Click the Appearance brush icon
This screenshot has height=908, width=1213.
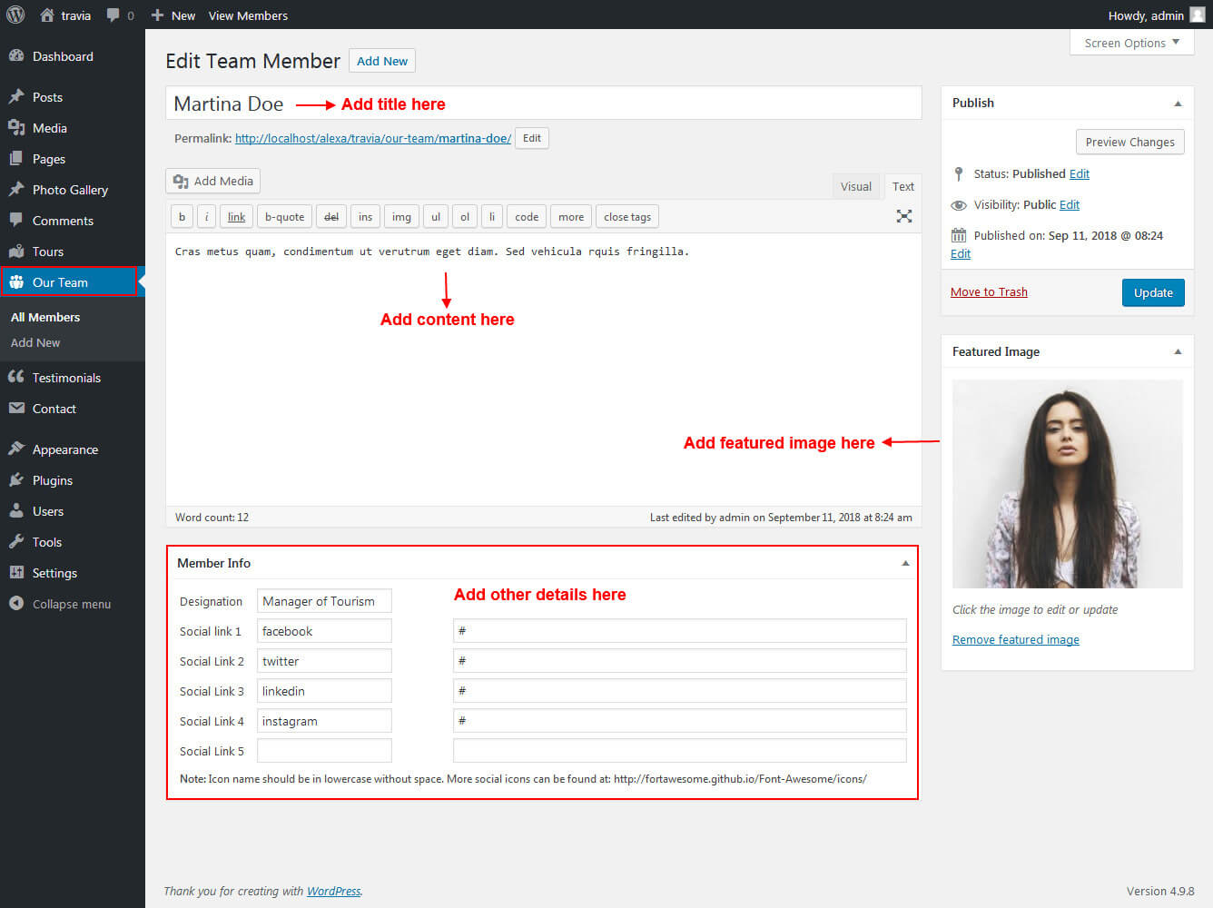pyautogui.click(x=16, y=449)
